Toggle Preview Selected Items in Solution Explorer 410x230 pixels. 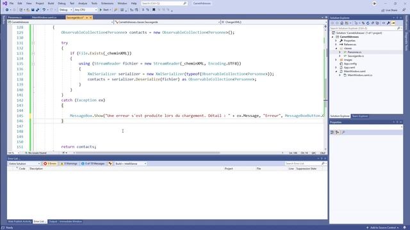[x=393, y=23]
